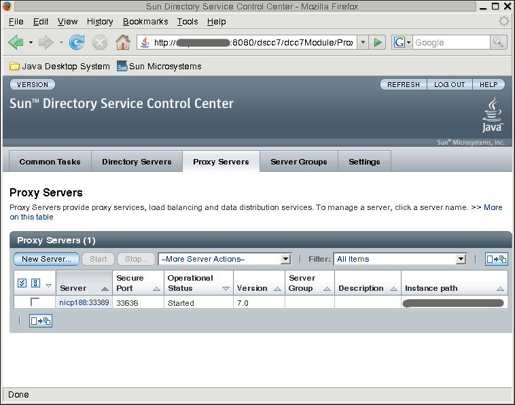515x405 pixels.
Task: Open the Tools menu
Action: point(188,22)
